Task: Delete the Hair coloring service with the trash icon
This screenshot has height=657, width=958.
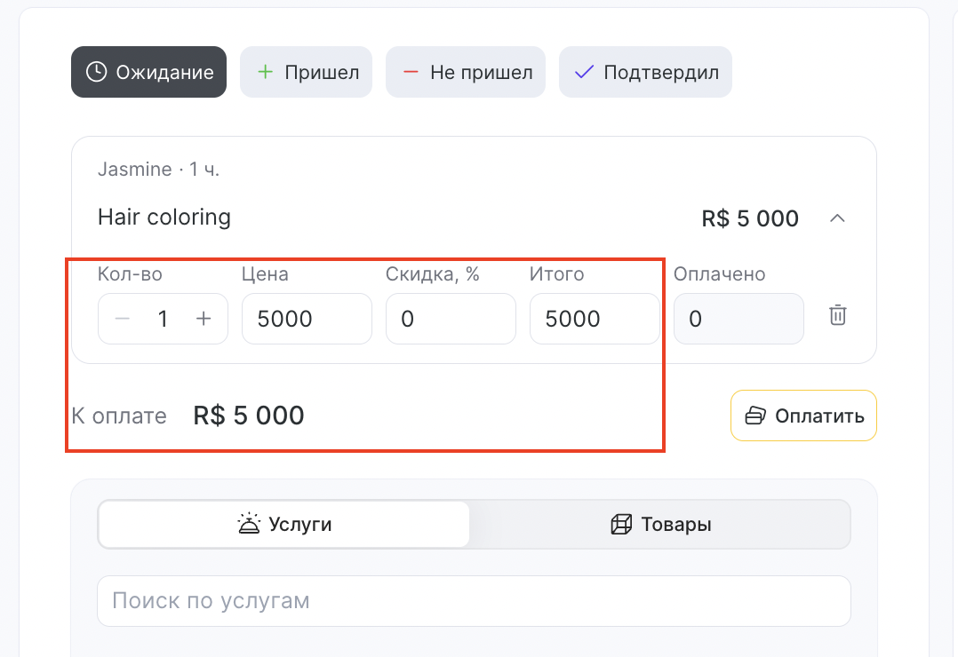Action: point(838,315)
